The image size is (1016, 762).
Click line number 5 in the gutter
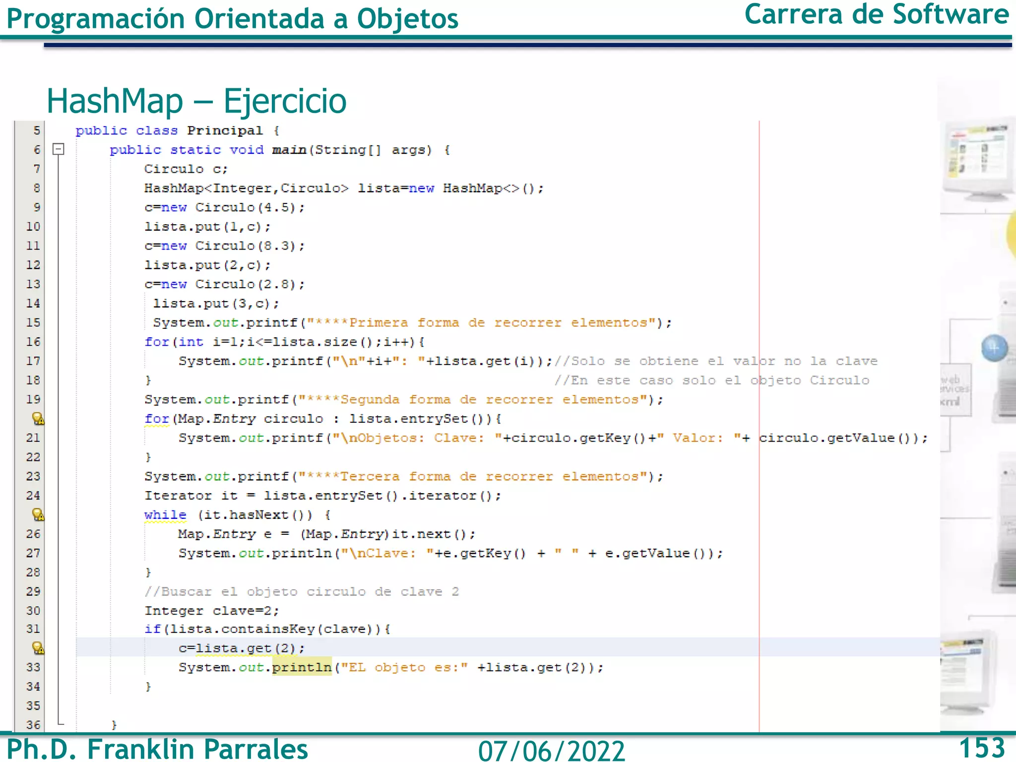37,130
